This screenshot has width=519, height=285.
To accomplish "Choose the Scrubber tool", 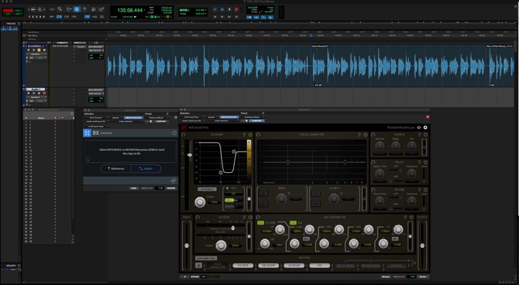I will tap(93, 9).
